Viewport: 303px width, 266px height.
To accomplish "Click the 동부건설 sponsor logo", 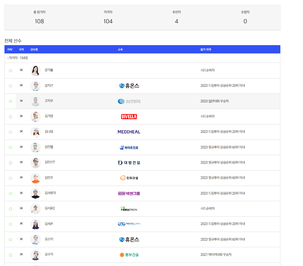I will coord(129,255).
